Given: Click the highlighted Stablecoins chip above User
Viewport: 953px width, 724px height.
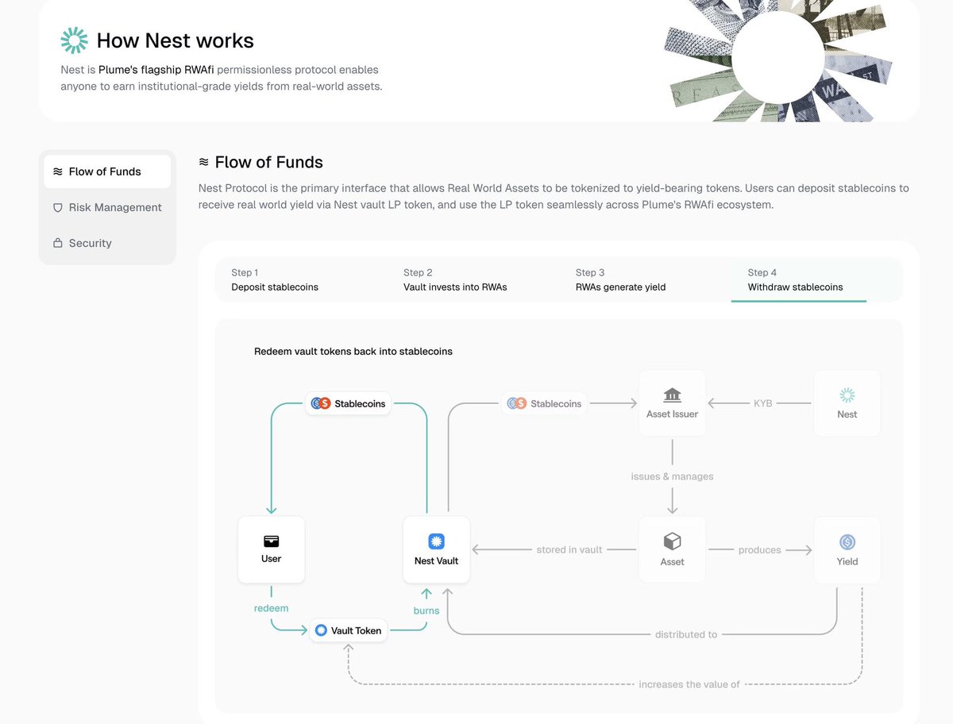Looking at the screenshot, I should point(349,403).
